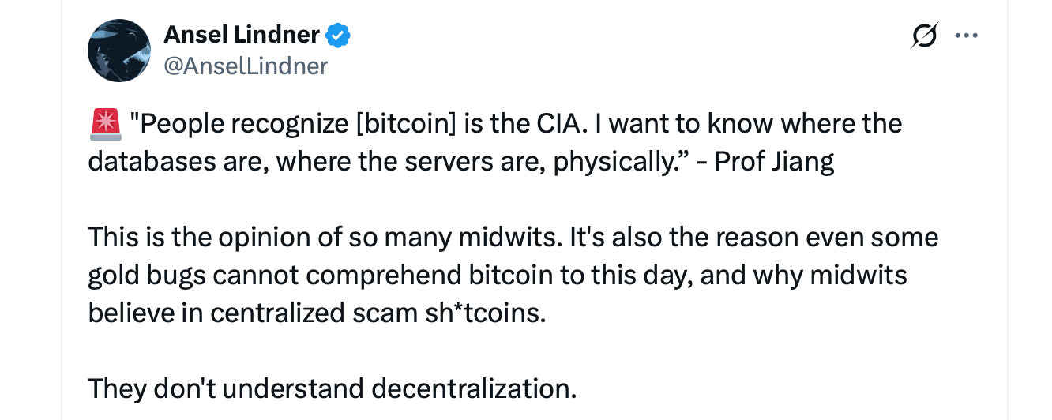This screenshot has width=1052, height=420.
Task: Click the phrase "servers are" in the quote
Action: point(476,162)
